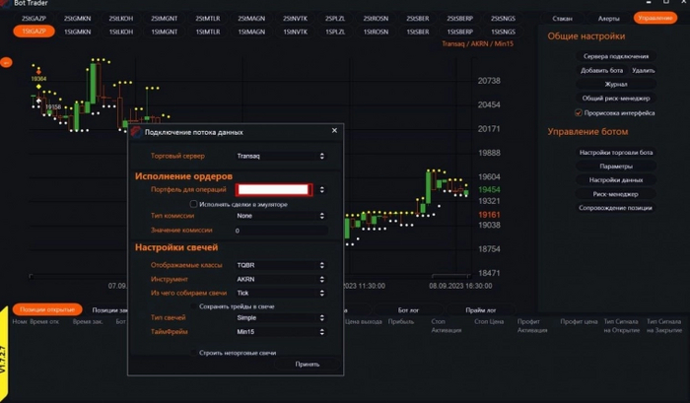
Task: Open the Торговый сервер Transaq dropdown
Action: [281, 156]
